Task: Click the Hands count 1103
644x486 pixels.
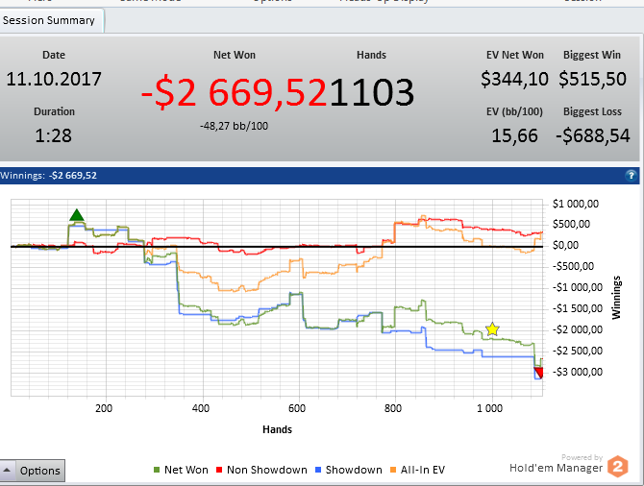Action: [x=372, y=92]
